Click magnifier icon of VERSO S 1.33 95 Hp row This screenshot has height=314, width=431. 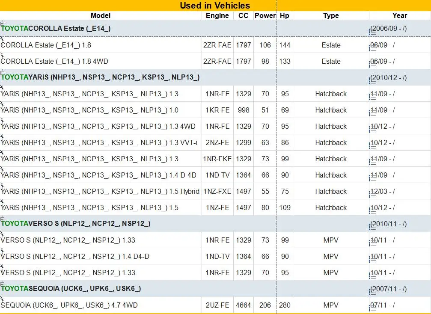pyautogui.click(x=2, y=266)
